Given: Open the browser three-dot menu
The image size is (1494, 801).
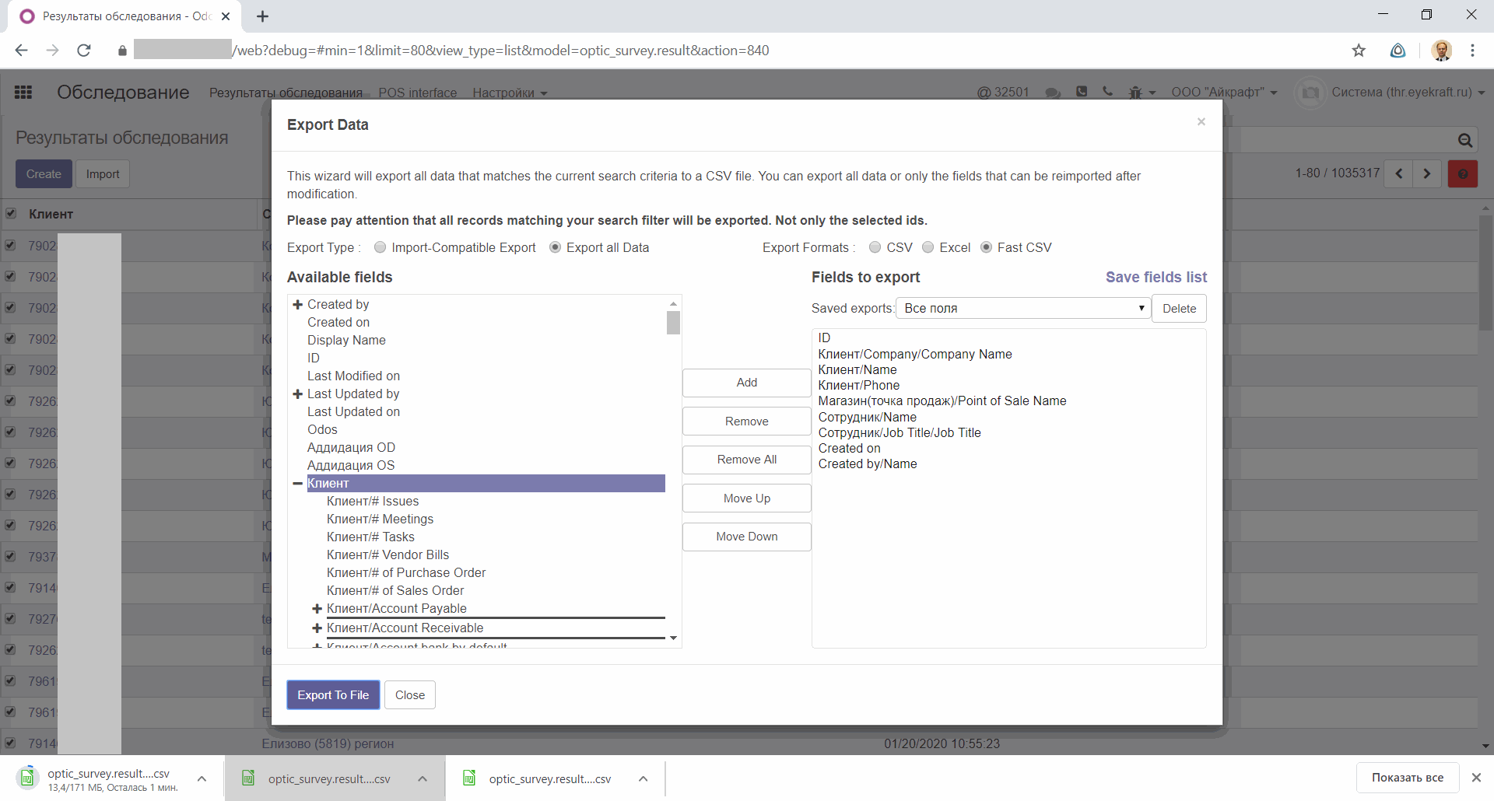Looking at the screenshot, I should pyautogui.click(x=1472, y=51).
